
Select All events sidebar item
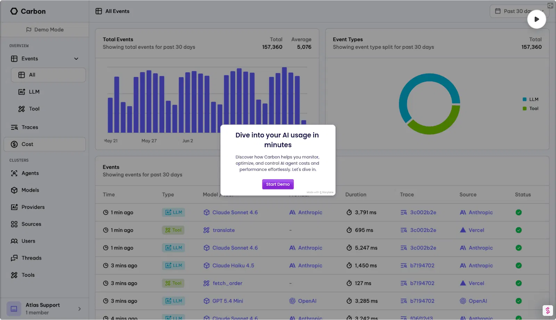[x=48, y=75]
